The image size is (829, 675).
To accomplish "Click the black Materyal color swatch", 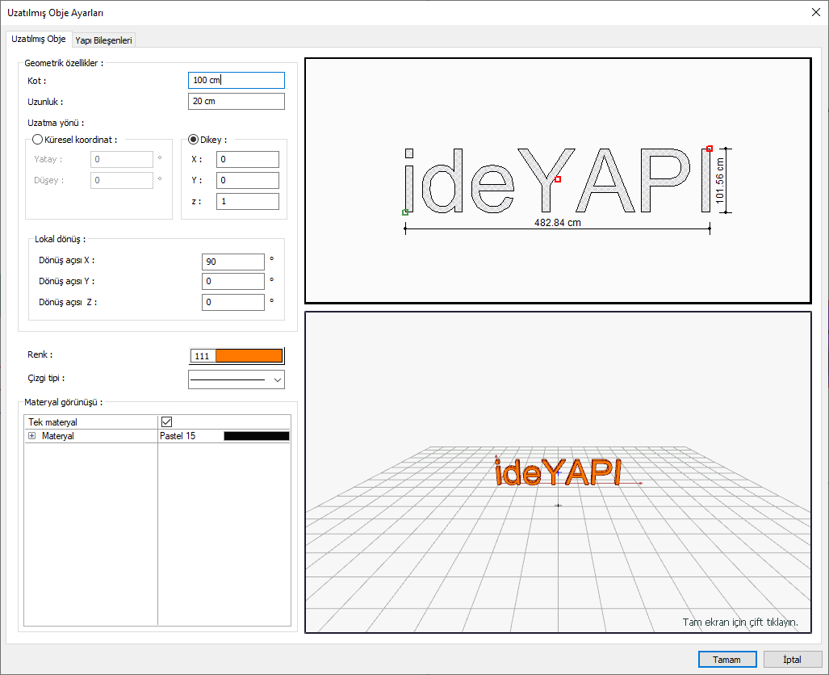I will point(256,436).
